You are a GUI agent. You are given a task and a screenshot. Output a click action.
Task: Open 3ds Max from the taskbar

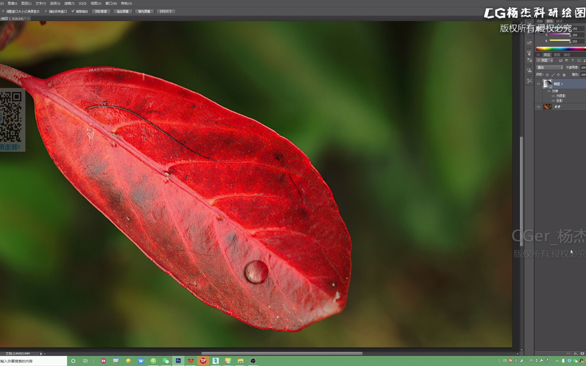216,361
